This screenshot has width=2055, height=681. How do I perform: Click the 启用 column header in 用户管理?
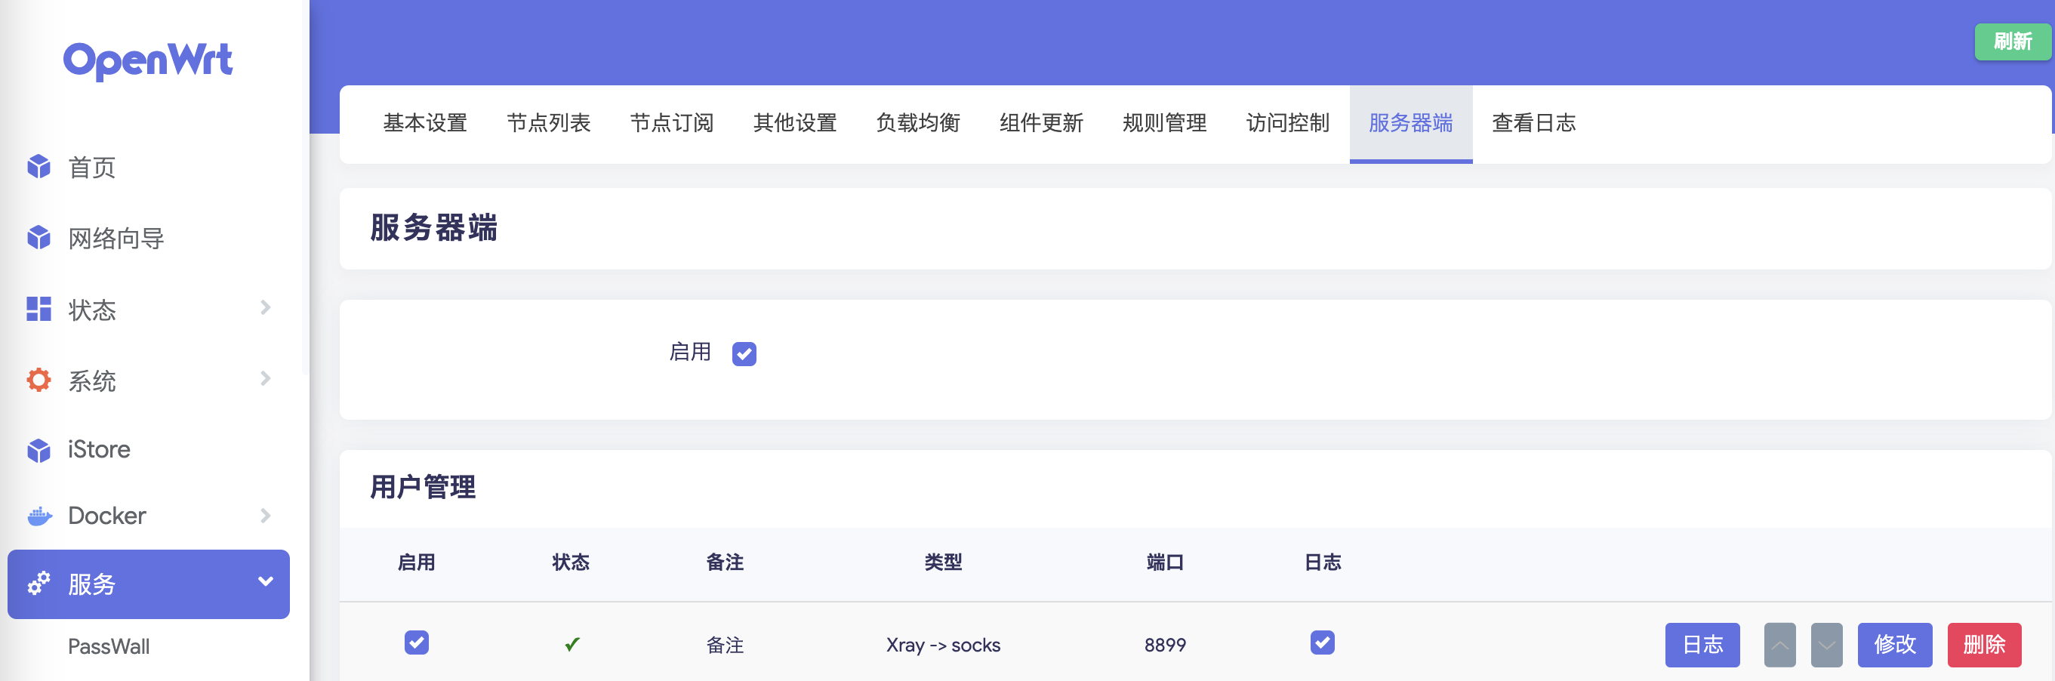coord(417,562)
